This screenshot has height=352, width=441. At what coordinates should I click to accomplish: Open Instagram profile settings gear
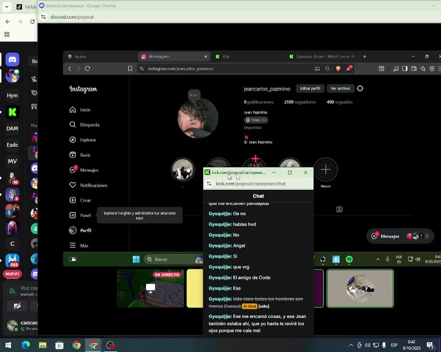point(360,88)
